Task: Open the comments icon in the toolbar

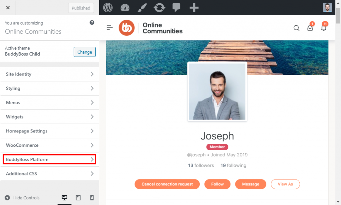Action: click(x=176, y=7)
